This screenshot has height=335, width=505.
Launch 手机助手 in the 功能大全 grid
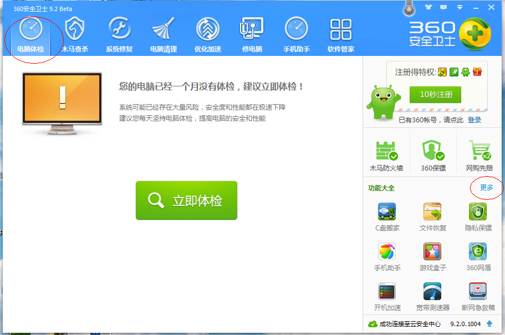[387, 257]
